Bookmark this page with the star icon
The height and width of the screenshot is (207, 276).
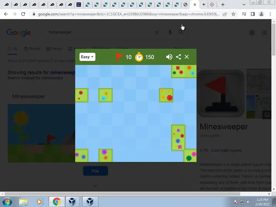coord(233,14)
